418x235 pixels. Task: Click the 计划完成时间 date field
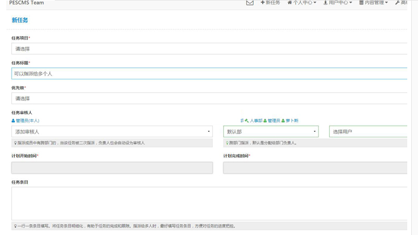pos(315,168)
